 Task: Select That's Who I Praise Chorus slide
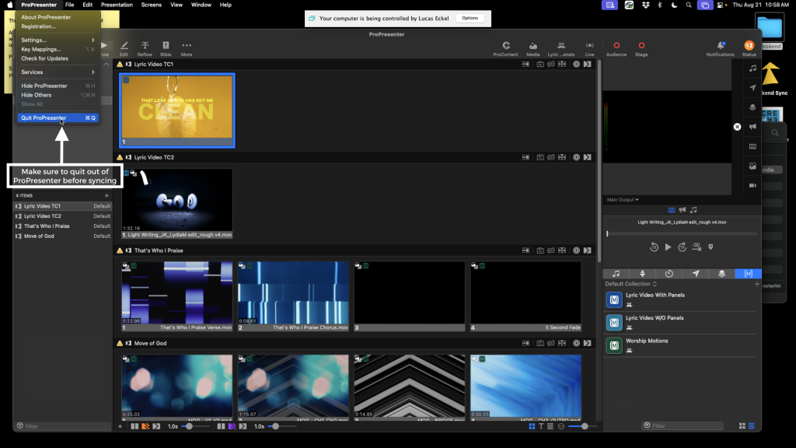coord(293,296)
